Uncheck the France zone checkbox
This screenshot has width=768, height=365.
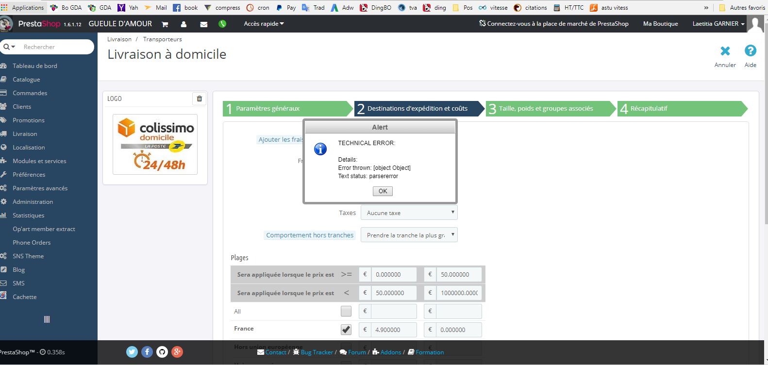coord(346,330)
